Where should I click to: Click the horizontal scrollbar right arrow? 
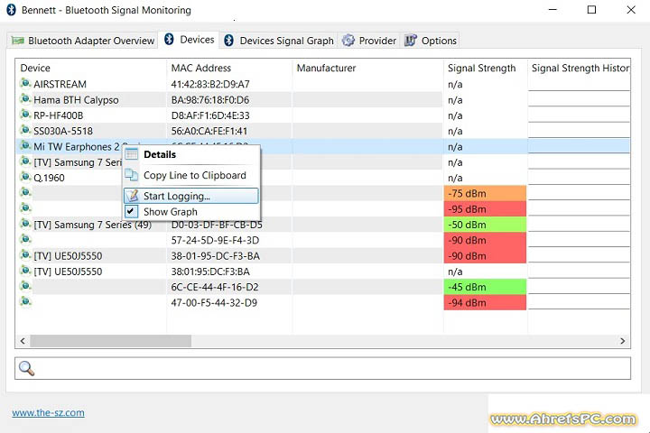[x=623, y=341]
